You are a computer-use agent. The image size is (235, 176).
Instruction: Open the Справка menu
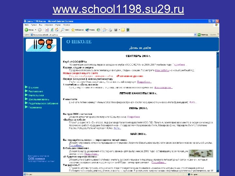67,25
